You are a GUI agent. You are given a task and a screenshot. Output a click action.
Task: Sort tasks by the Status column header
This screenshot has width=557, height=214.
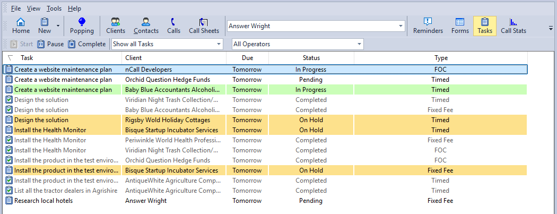(x=311, y=57)
